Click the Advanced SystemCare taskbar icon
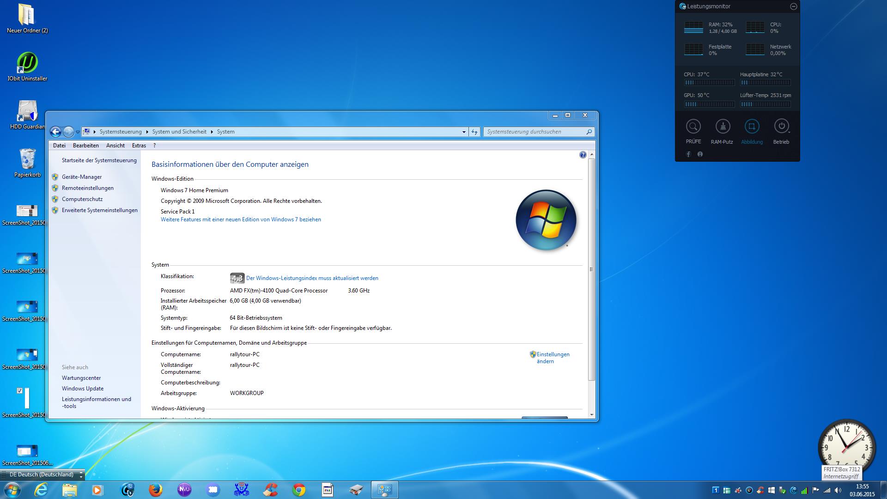 pyautogui.click(x=127, y=489)
